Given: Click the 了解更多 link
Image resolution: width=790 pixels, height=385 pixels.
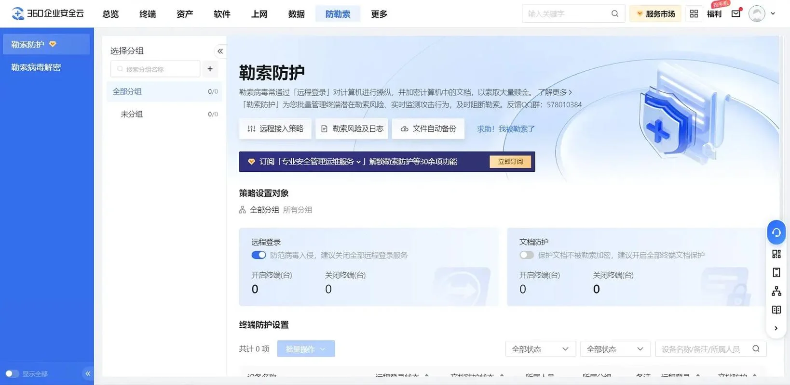Looking at the screenshot, I should (556, 92).
